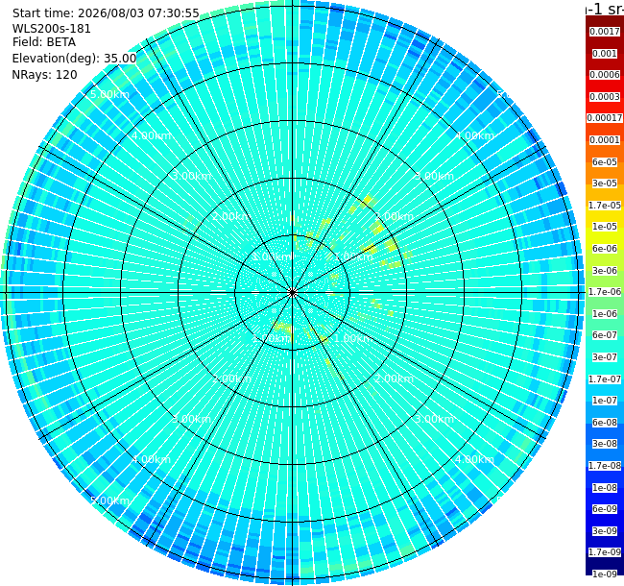
Task: Click the Start time text label
Action: [106, 13]
